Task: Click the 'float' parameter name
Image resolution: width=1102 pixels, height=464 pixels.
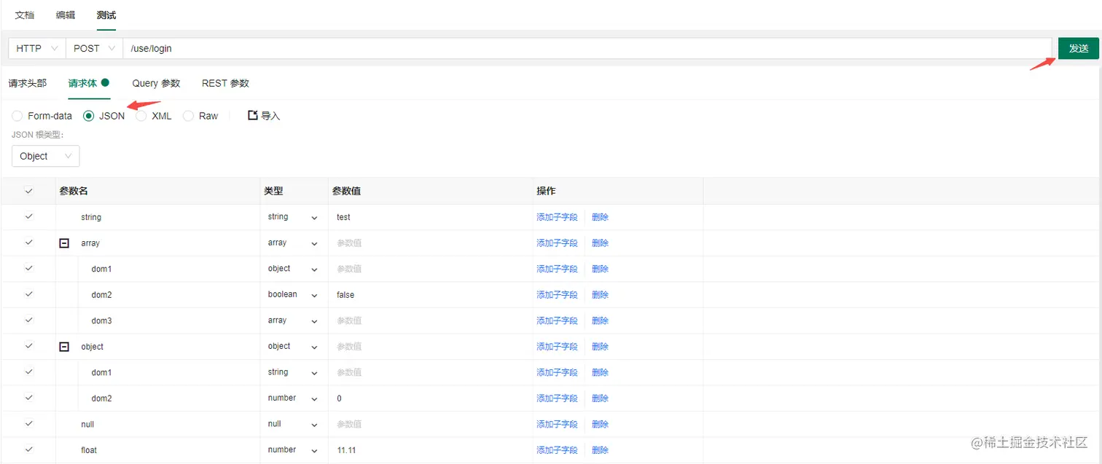Action: coord(89,450)
